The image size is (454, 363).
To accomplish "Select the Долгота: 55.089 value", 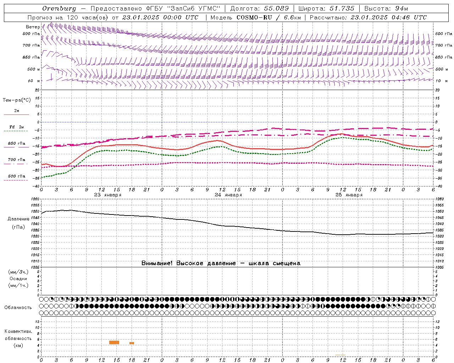I will pos(260,9).
